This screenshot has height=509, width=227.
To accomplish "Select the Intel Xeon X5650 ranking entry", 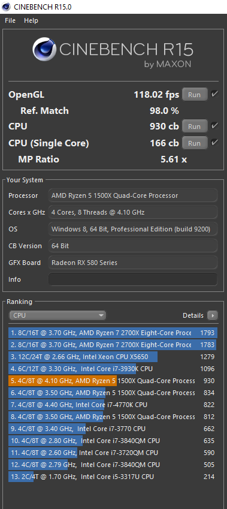I will [113, 357].
